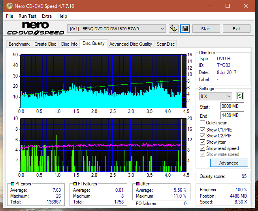Click PI Failures total 1758
Image resolution: width=258 pixels, height=211 pixels.
tap(119, 202)
